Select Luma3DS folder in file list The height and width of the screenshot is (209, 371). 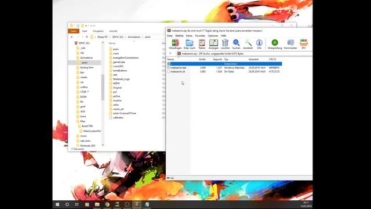tap(116, 66)
